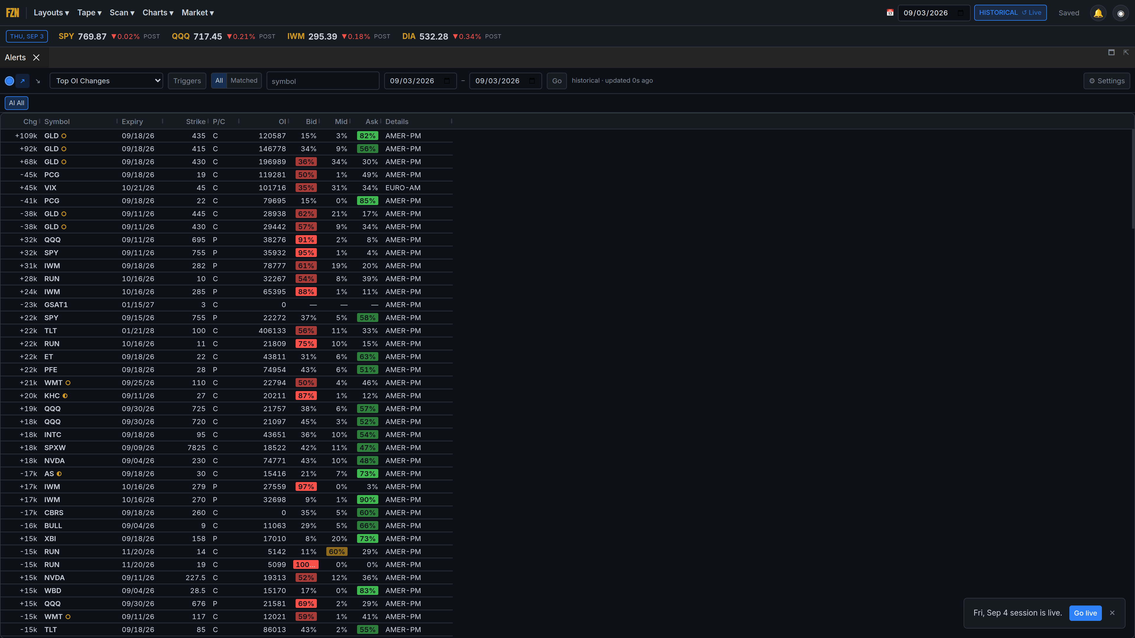The image size is (1135, 638).
Task: Sort by the Chg column header
Action: pos(30,121)
